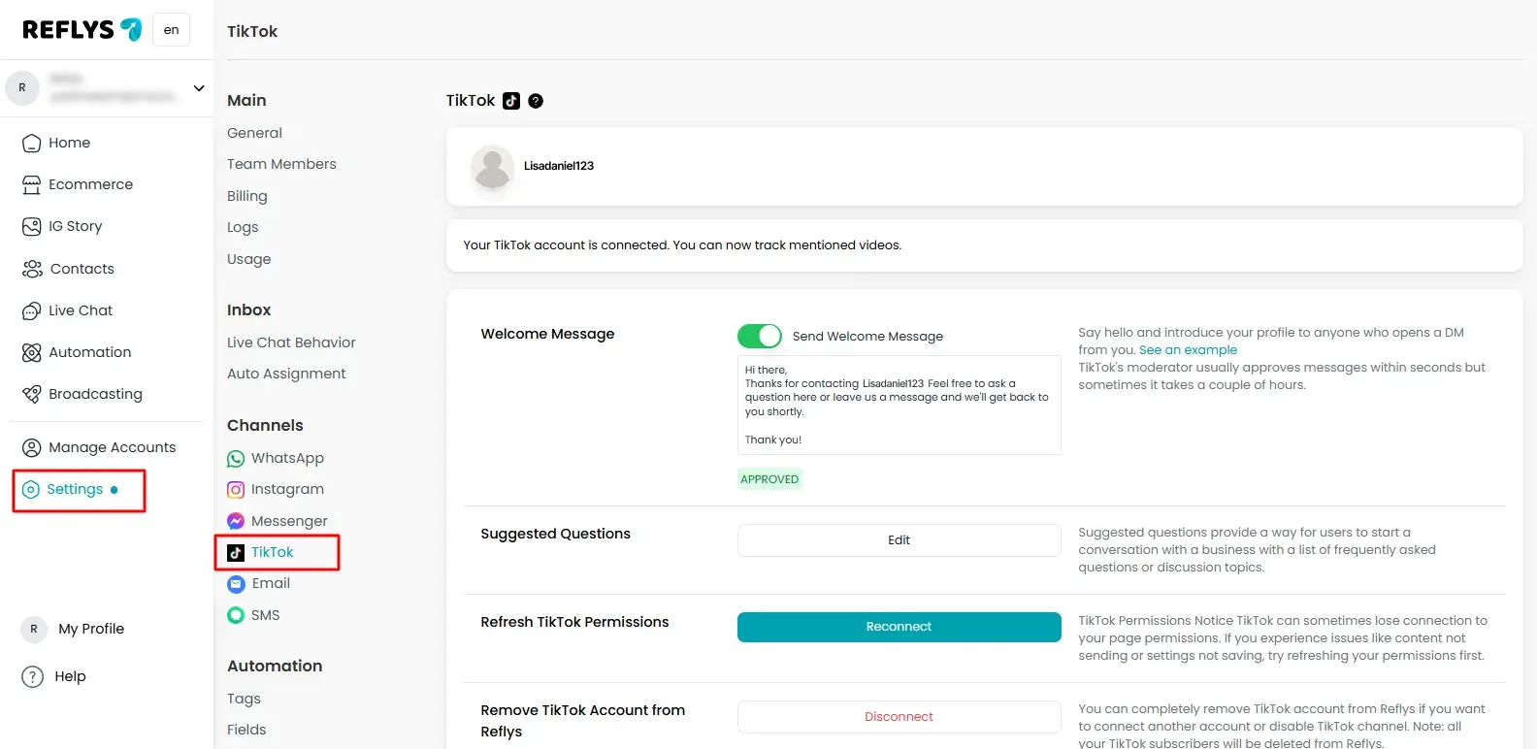Click inside the welcome message text box
Image resolution: width=1537 pixels, height=749 pixels.
899,405
